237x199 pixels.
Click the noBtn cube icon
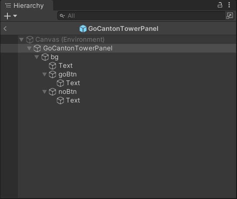coord(52,92)
